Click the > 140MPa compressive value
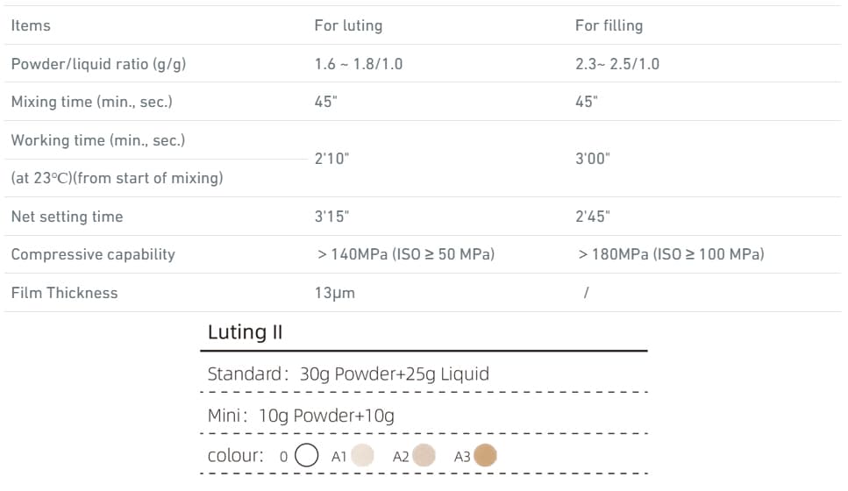Image resolution: width=848 pixels, height=491 pixels. point(406,254)
